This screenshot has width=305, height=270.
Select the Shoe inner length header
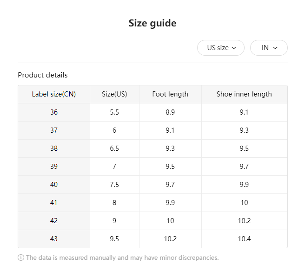pyautogui.click(x=244, y=94)
